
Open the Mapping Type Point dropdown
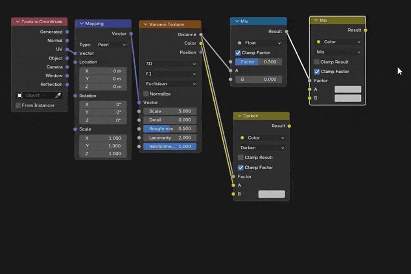coord(112,45)
